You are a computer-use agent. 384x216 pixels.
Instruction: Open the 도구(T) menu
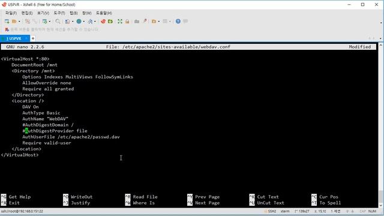click(x=59, y=13)
